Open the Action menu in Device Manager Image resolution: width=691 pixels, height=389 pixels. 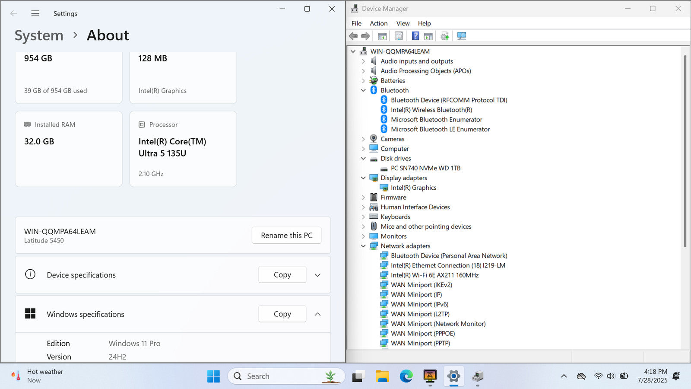tap(378, 23)
